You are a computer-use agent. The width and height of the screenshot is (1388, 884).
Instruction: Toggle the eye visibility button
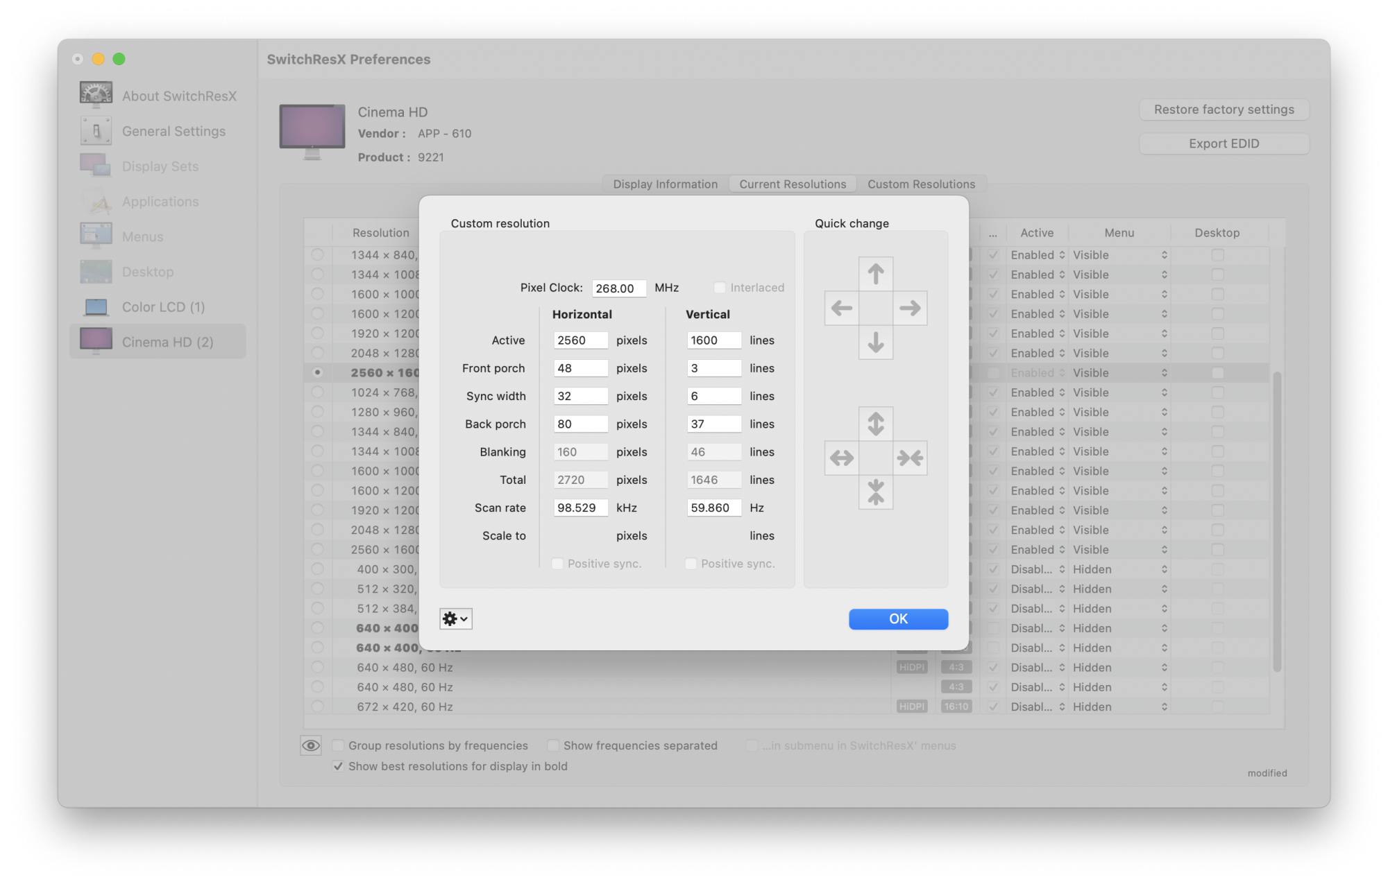pos(311,745)
